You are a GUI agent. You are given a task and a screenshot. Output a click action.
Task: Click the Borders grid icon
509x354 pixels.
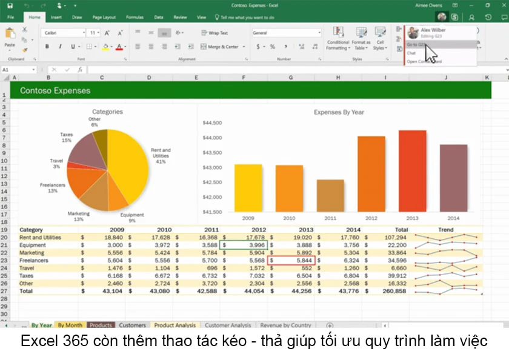click(x=89, y=47)
